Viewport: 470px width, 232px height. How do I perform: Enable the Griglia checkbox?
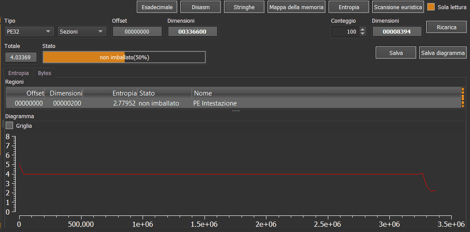[10, 126]
